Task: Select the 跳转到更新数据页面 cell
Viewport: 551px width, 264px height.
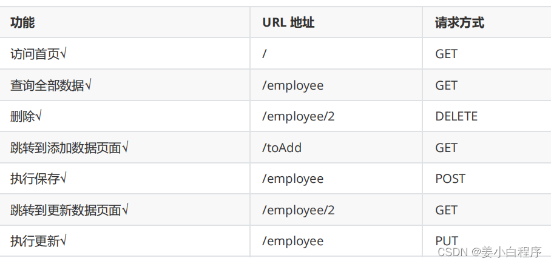Action: (70, 210)
